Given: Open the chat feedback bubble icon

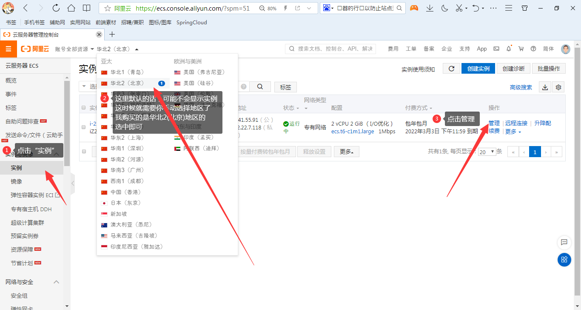Looking at the screenshot, I should tap(564, 242).
